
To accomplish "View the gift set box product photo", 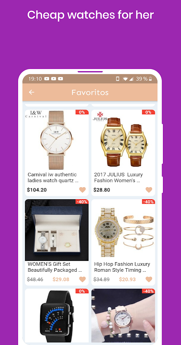I will (57, 230).
